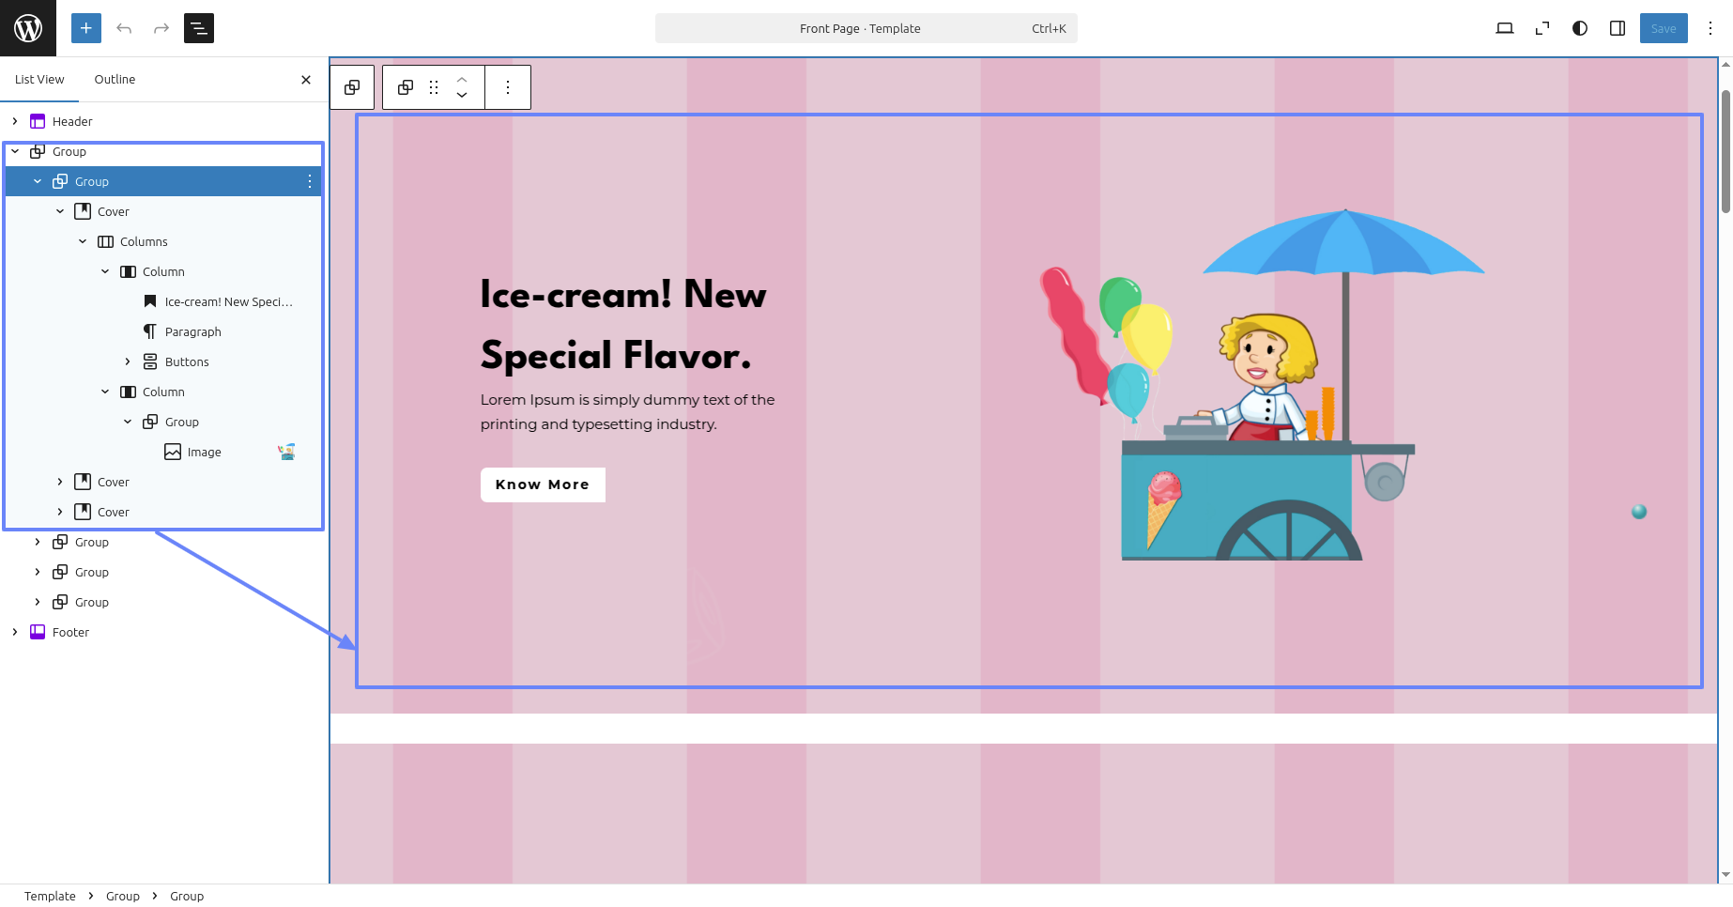Collapse the first Column block
The image size is (1733, 907).
pyautogui.click(x=105, y=271)
